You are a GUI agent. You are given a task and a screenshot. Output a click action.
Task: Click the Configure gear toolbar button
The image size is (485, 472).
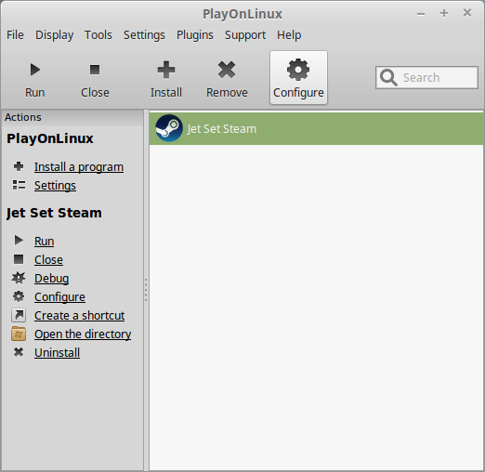point(298,78)
